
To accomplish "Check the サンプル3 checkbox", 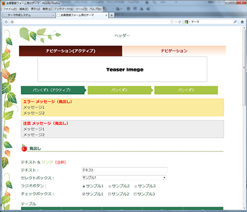I will click(x=135, y=194).
